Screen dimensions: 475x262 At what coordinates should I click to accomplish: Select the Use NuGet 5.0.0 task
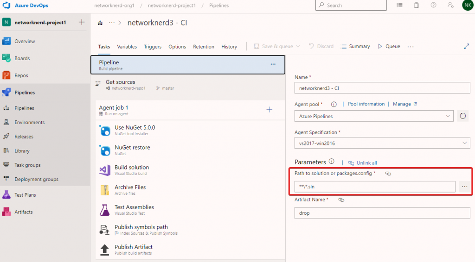(190, 130)
